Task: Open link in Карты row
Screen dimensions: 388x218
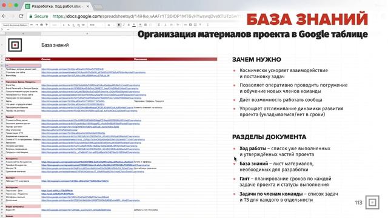Action: point(73,101)
